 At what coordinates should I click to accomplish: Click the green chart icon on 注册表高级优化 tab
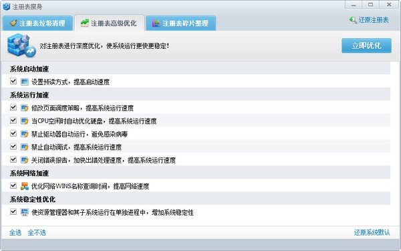[x=85, y=23]
